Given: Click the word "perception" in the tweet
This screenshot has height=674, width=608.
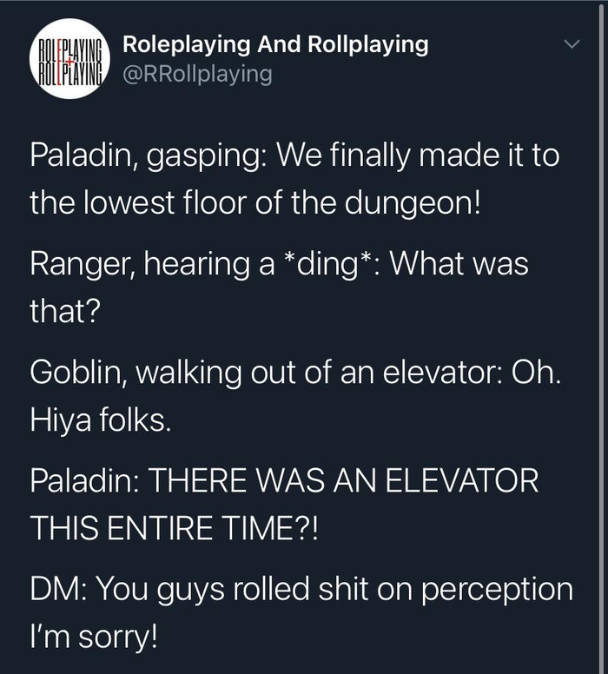Looking at the screenshot, I should point(497,589).
